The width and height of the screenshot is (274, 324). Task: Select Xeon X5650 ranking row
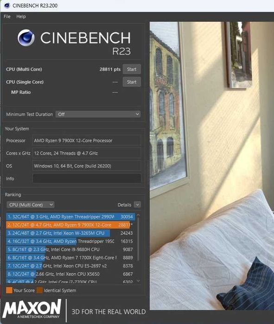(x=70, y=274)
